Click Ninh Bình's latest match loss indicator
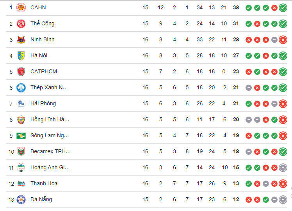 coord(283,39)
